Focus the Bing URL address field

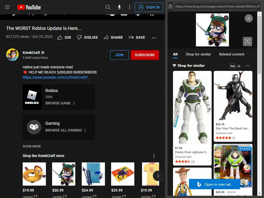(218, 6)
